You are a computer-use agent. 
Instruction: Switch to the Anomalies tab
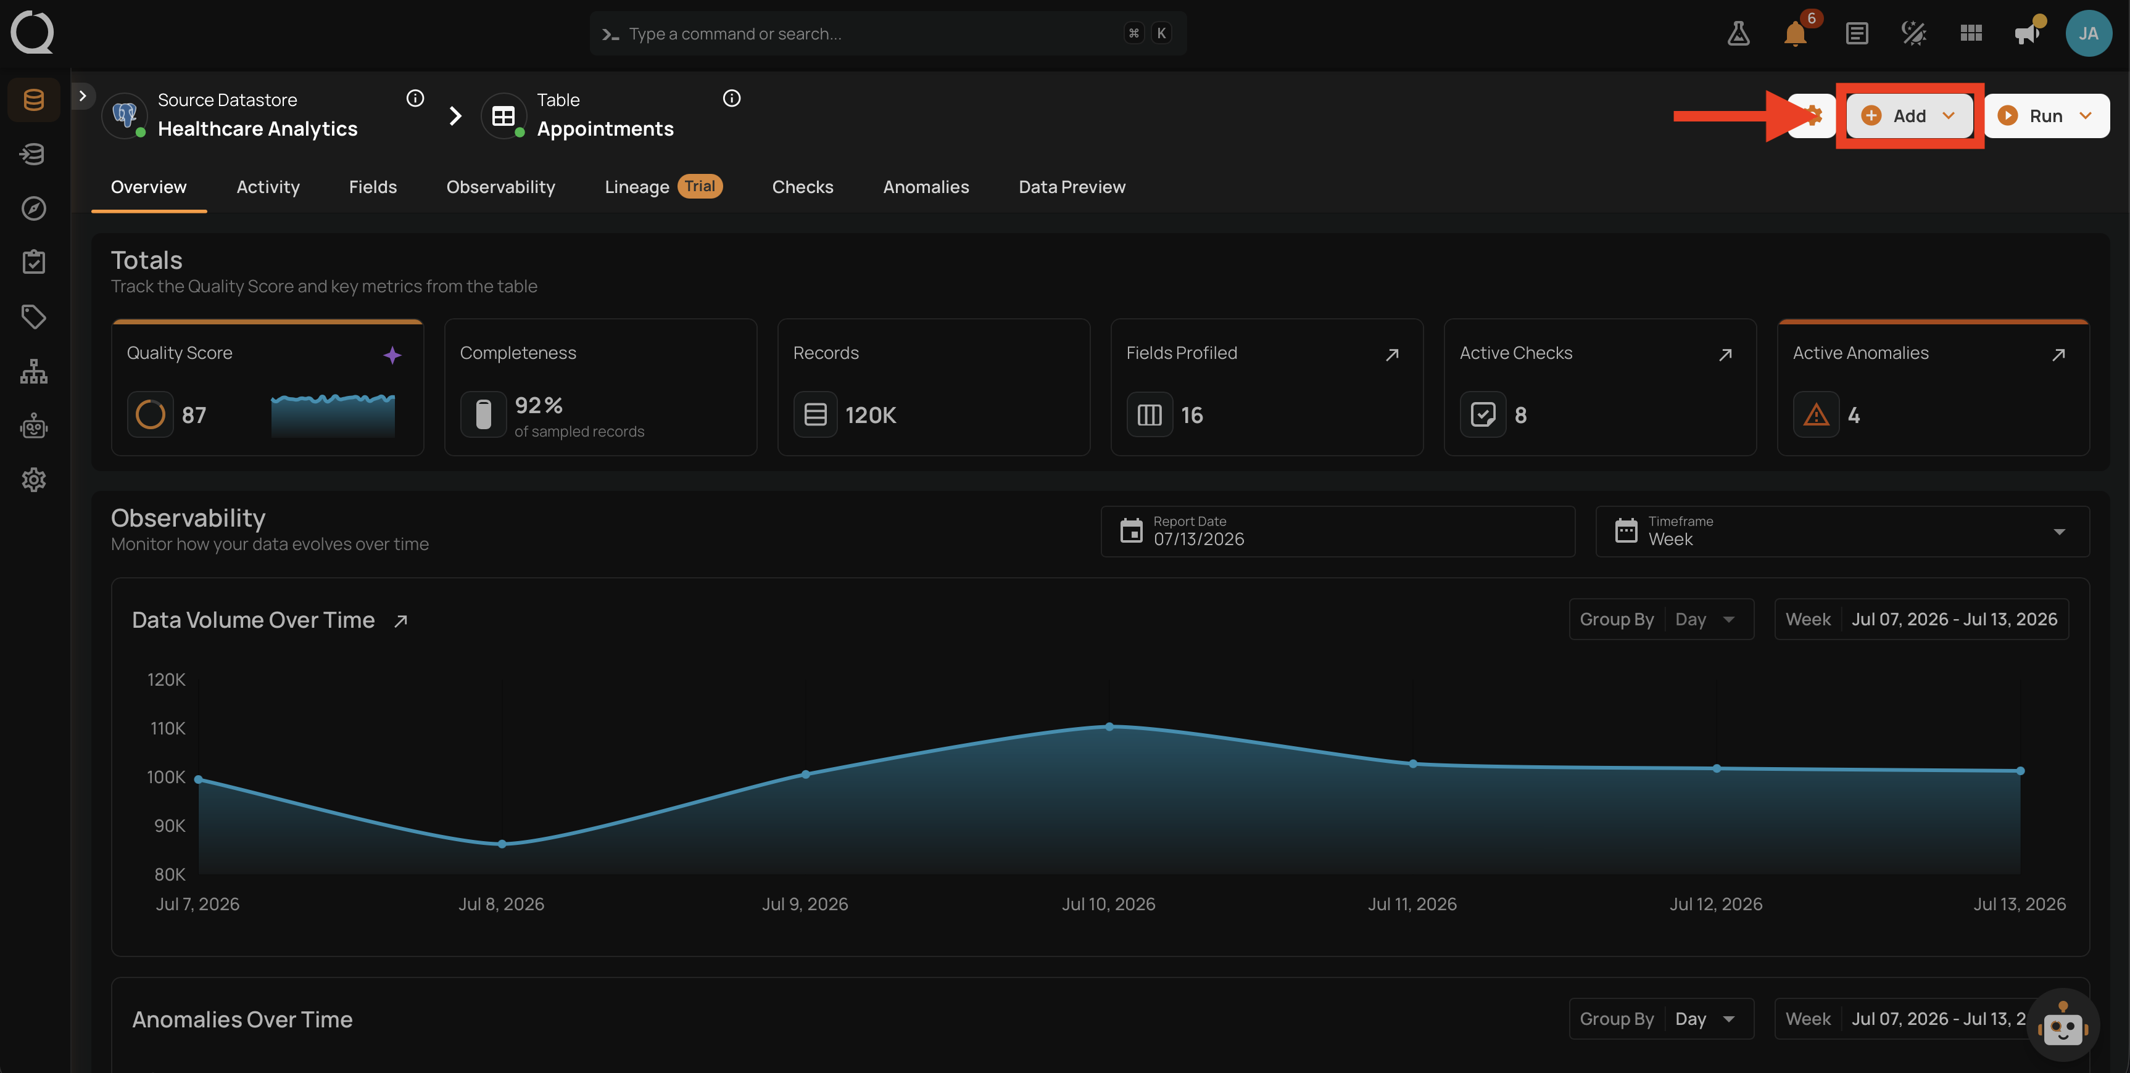coord(926,187)
